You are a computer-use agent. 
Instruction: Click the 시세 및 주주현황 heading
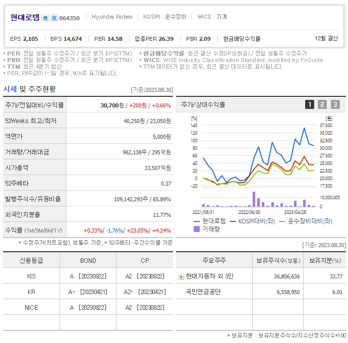tap(30, 89)
